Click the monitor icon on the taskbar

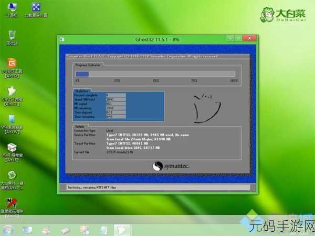point(27,230)
